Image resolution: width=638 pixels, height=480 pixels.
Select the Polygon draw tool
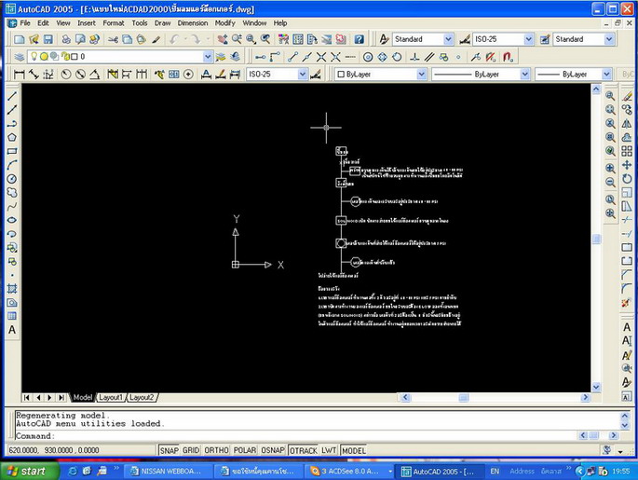12,137
